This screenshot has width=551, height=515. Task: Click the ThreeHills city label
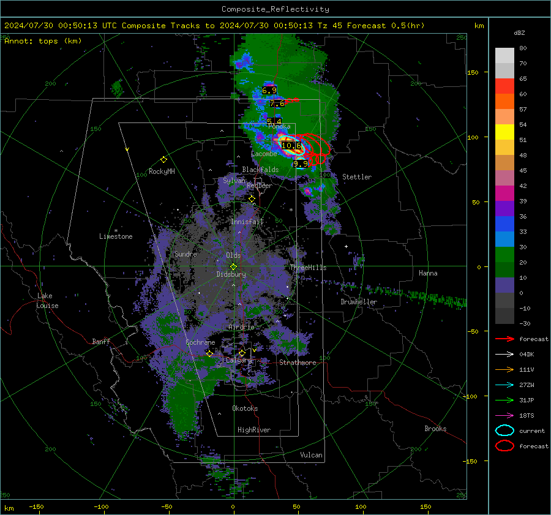click(x=308, y=268)
